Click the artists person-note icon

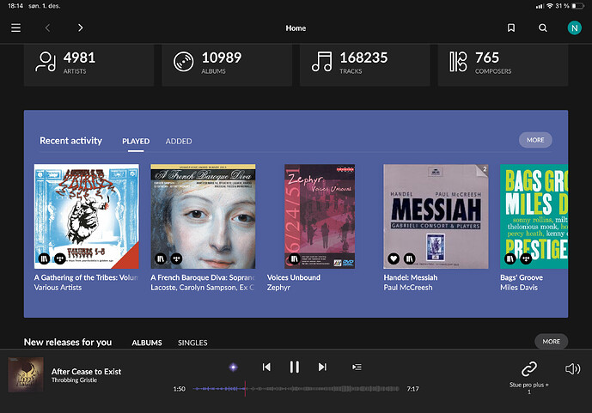[x=46, y=62]
